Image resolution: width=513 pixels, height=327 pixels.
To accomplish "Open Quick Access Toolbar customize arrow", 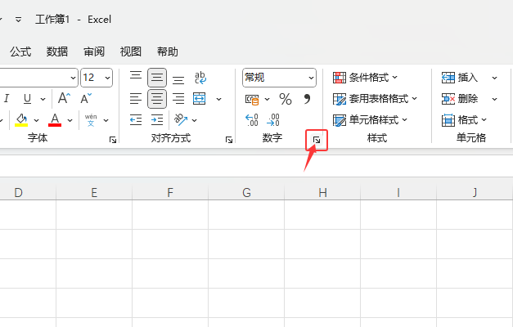I will (18, 20).
